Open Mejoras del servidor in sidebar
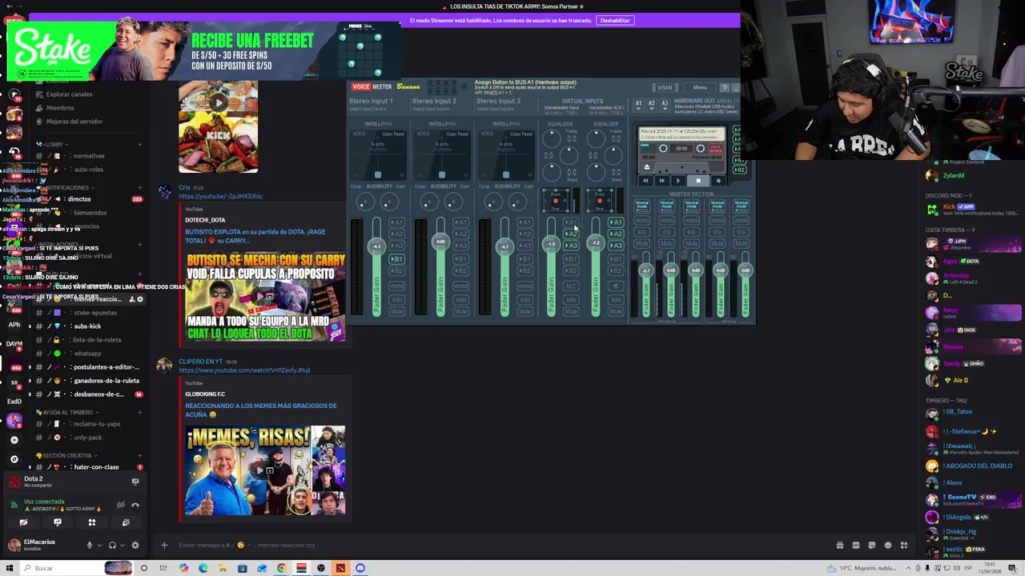 click(x=74, y=122)
